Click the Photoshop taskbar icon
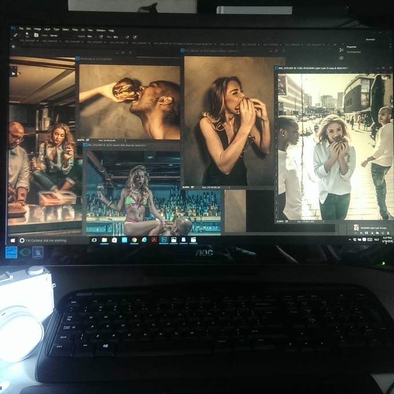 click(164, 240)
